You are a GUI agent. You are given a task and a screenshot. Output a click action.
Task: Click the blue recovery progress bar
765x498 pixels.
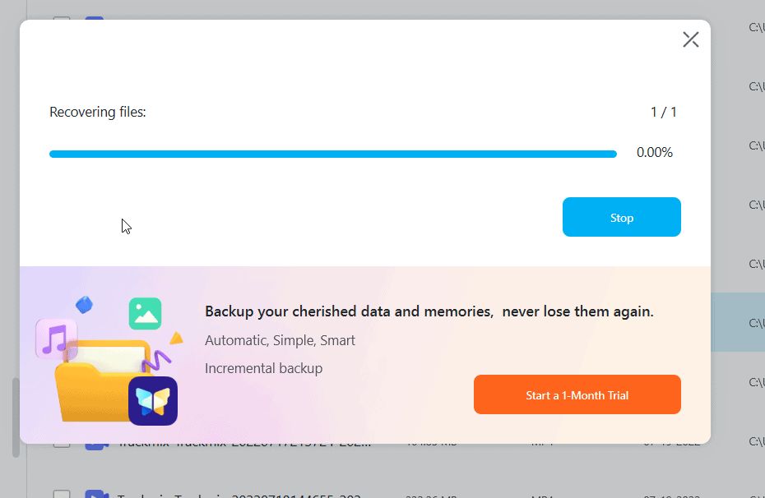[332, 154]
